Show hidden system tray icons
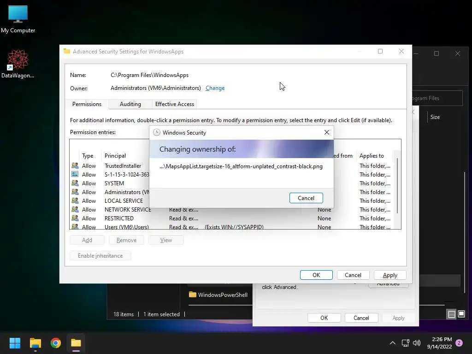Viewport: 472px width, 354px height. click(x=393, y=343)
